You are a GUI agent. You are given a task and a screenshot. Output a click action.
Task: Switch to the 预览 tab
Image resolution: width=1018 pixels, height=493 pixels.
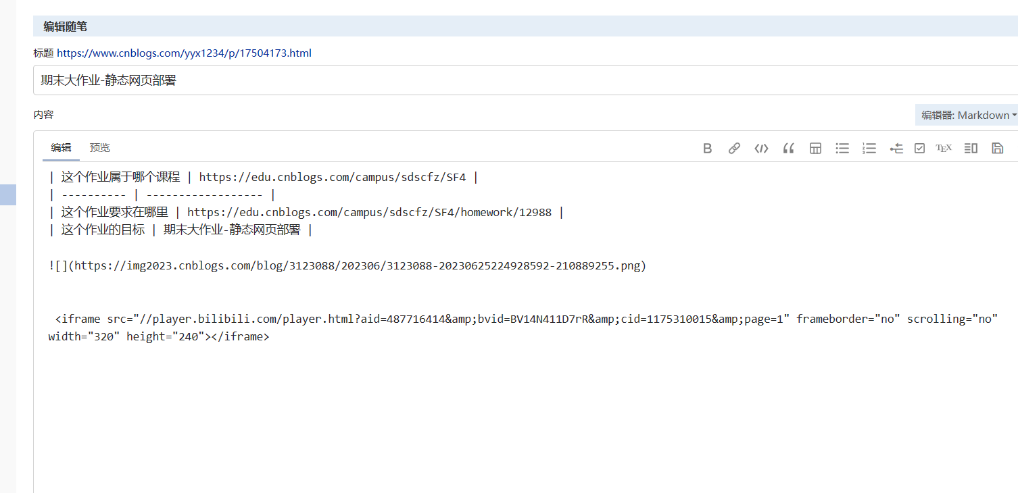coord(100,148)
